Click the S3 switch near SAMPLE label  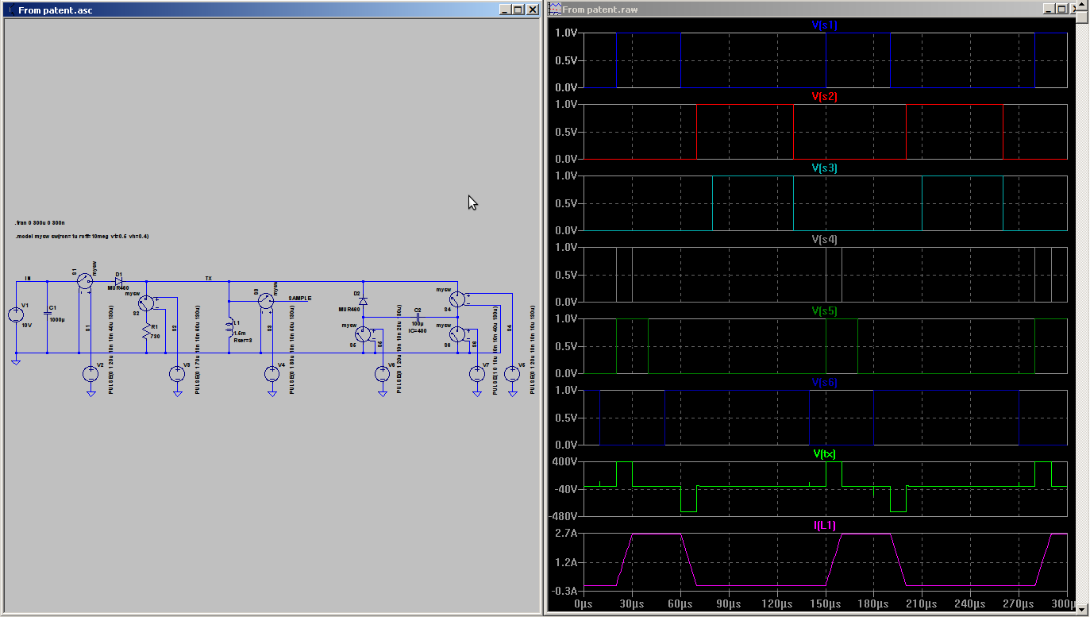(x=266, y=301)
